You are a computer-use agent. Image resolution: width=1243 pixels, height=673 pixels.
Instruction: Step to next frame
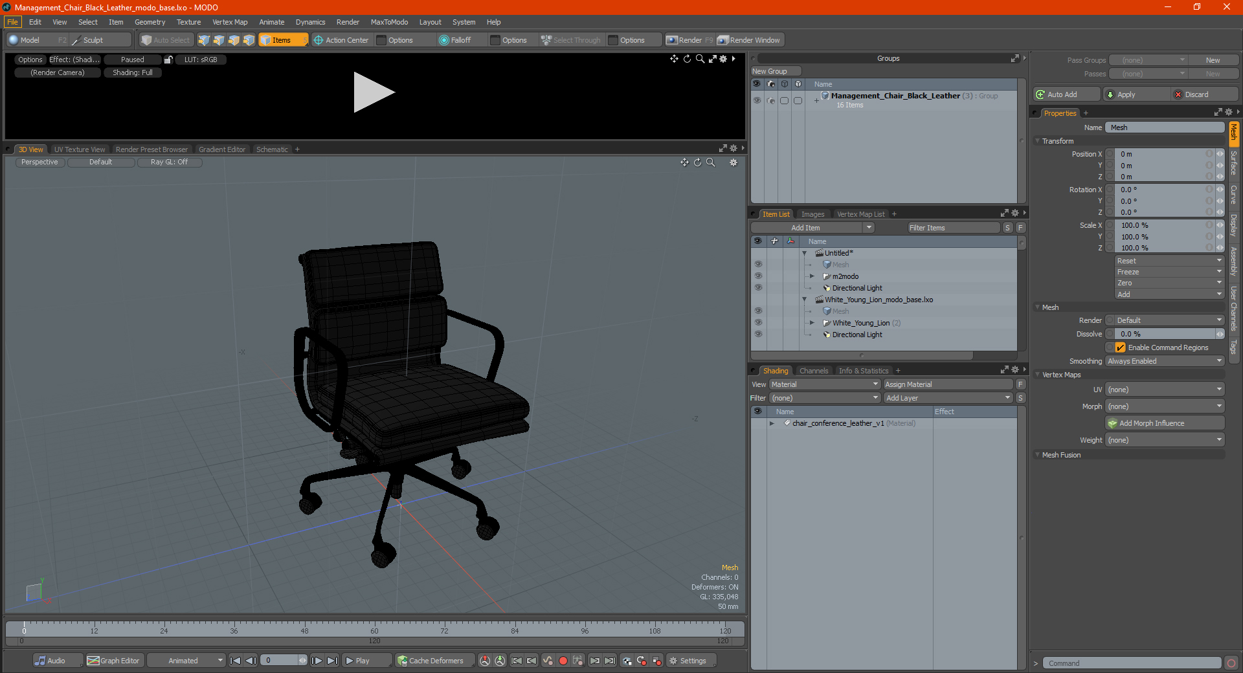317,661
